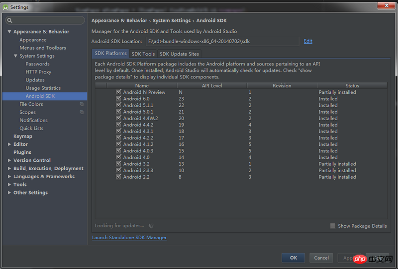Click the Cancel button
Screen dimensions: 398x269
point(321,258)
